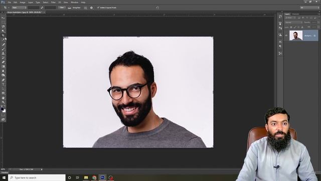
Task: Open the Windows Start menu
Action: 4,177
